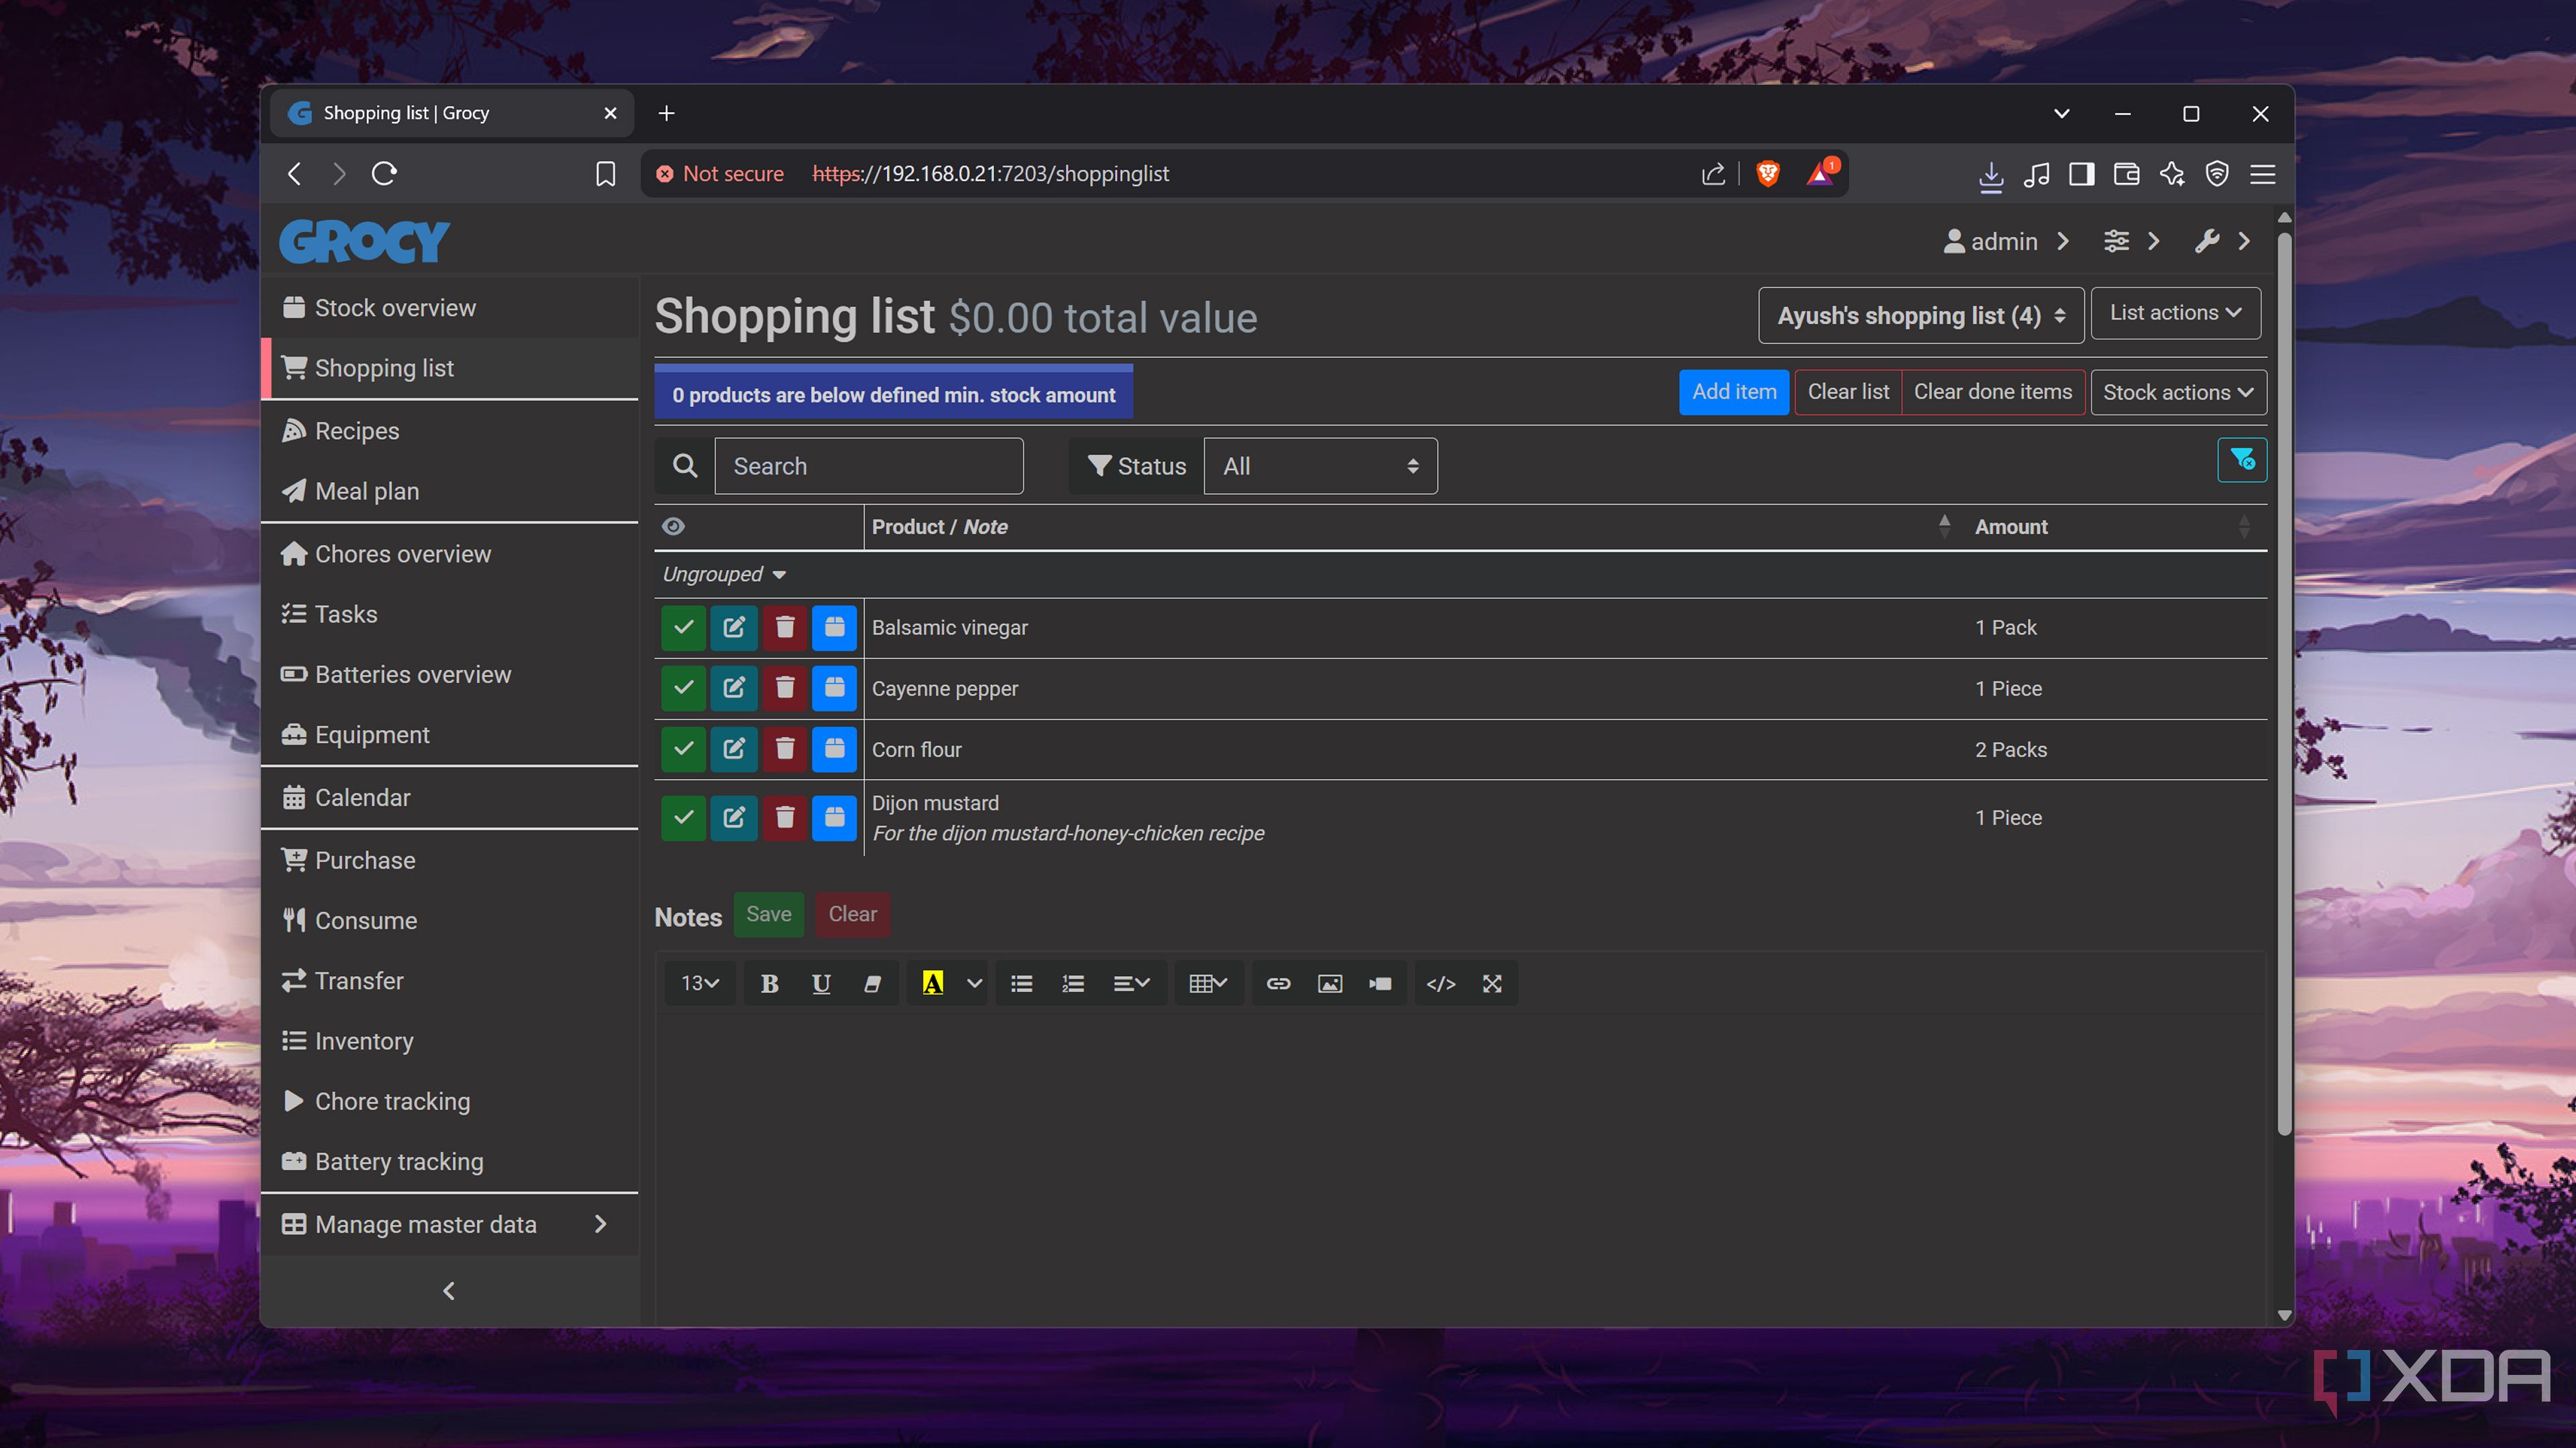This screenshot has height=1448, width=2576.
Task: Open Stock actions dropdown
Action: click(x=2178, y=393)
